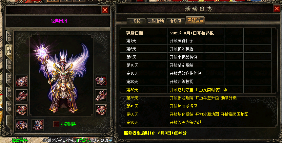282x143 pixels.
Task: Open the bottom-left belt slot icon
Action: (x=22, y=125)
